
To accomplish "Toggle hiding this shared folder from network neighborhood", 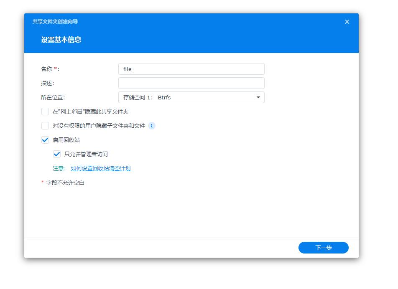I will [x=45, y=112].
